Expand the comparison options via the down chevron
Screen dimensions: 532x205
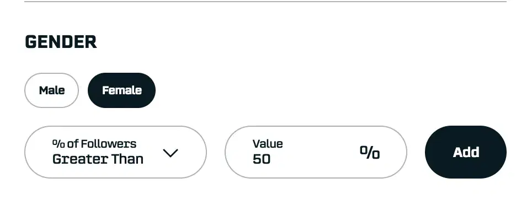point(171,153)
